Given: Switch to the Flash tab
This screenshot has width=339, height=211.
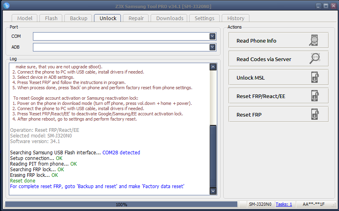Looking at the screenshot, I should [51, 18].
